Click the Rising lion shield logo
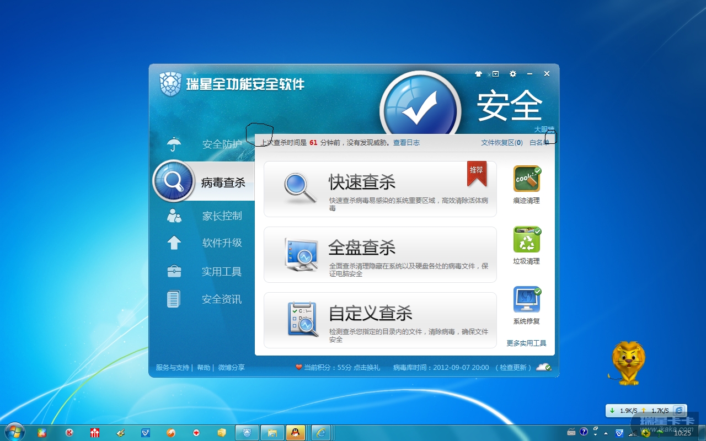 pos(170,84)
